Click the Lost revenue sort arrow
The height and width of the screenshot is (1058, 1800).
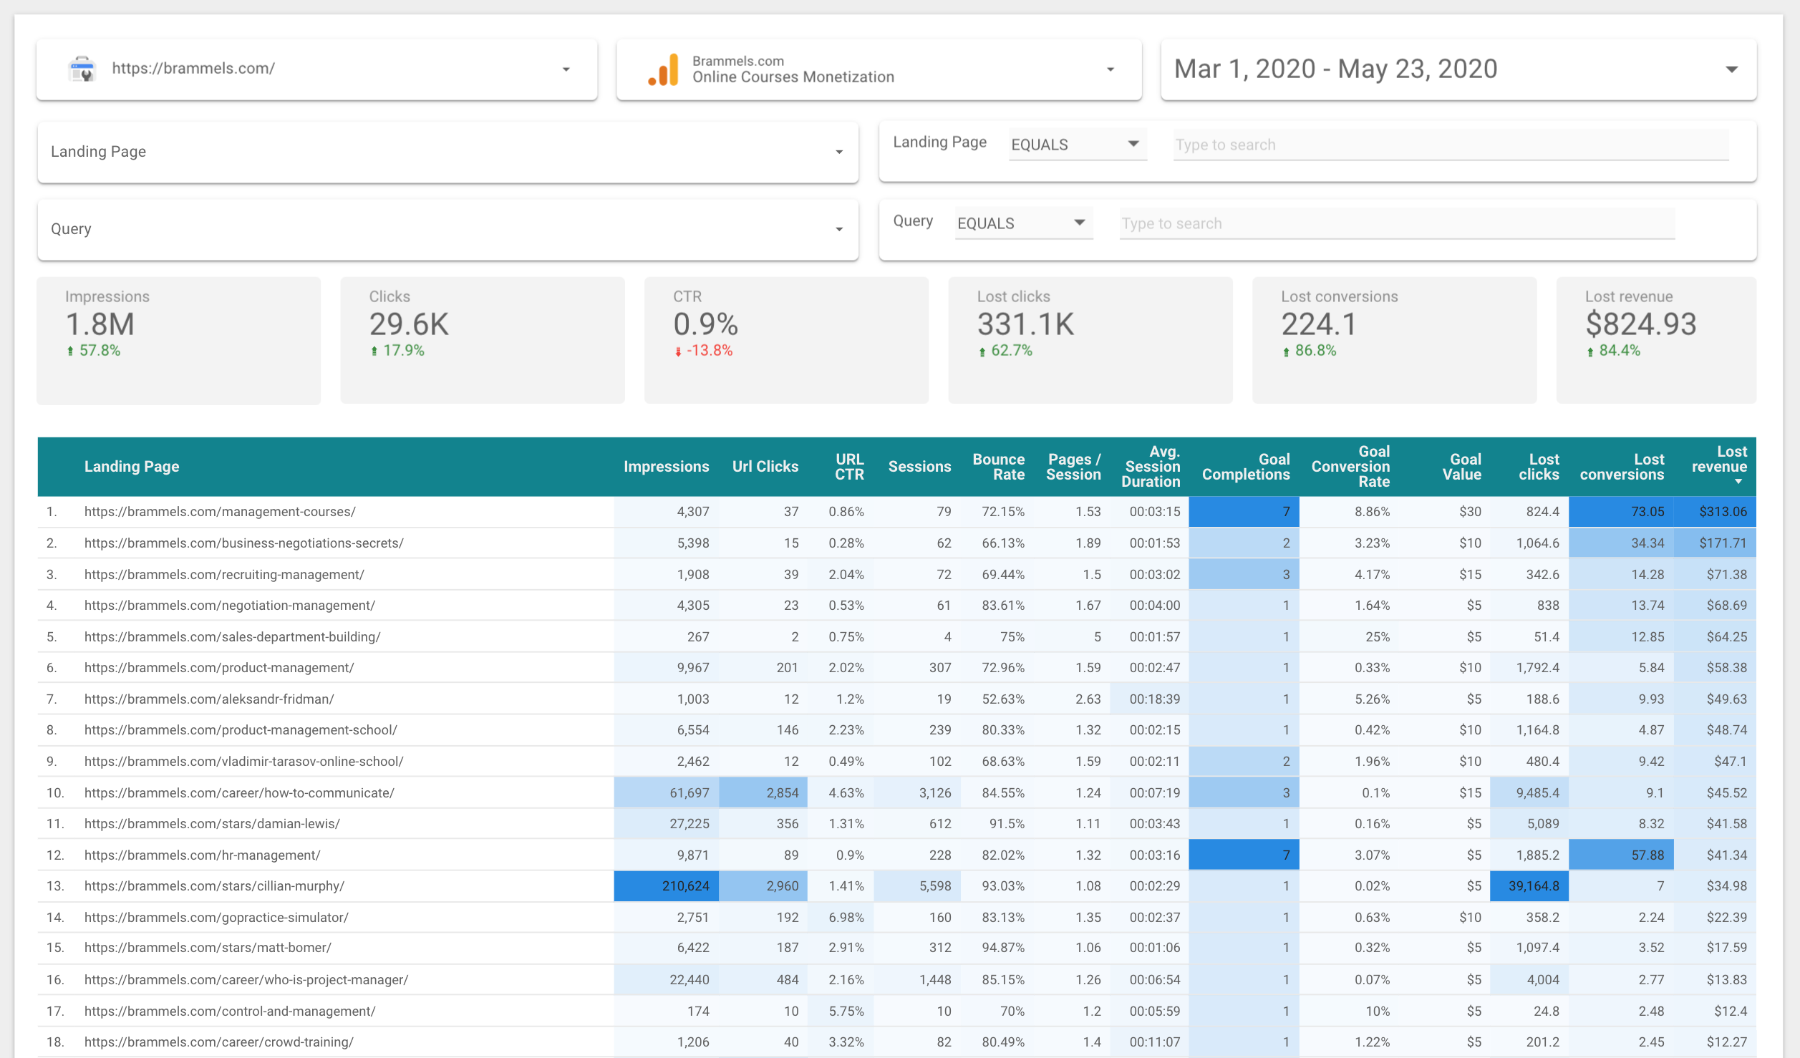coord(1738,481)
